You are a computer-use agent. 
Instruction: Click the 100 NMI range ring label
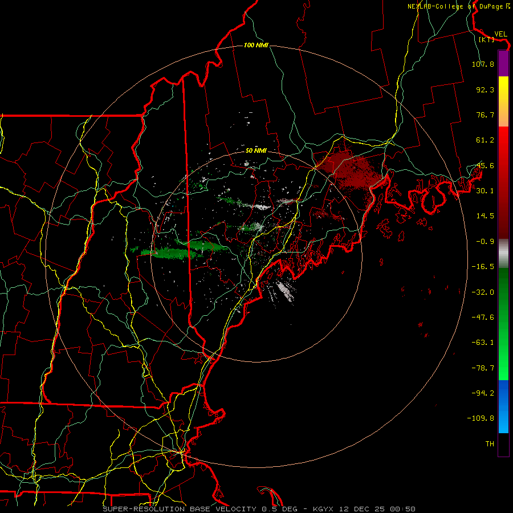[256, 45]
